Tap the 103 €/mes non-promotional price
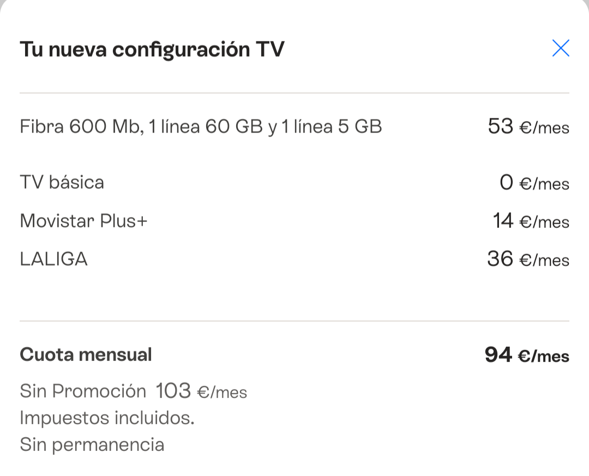The image size is (589, 476). pyautogui.click(x=201, y=391)
